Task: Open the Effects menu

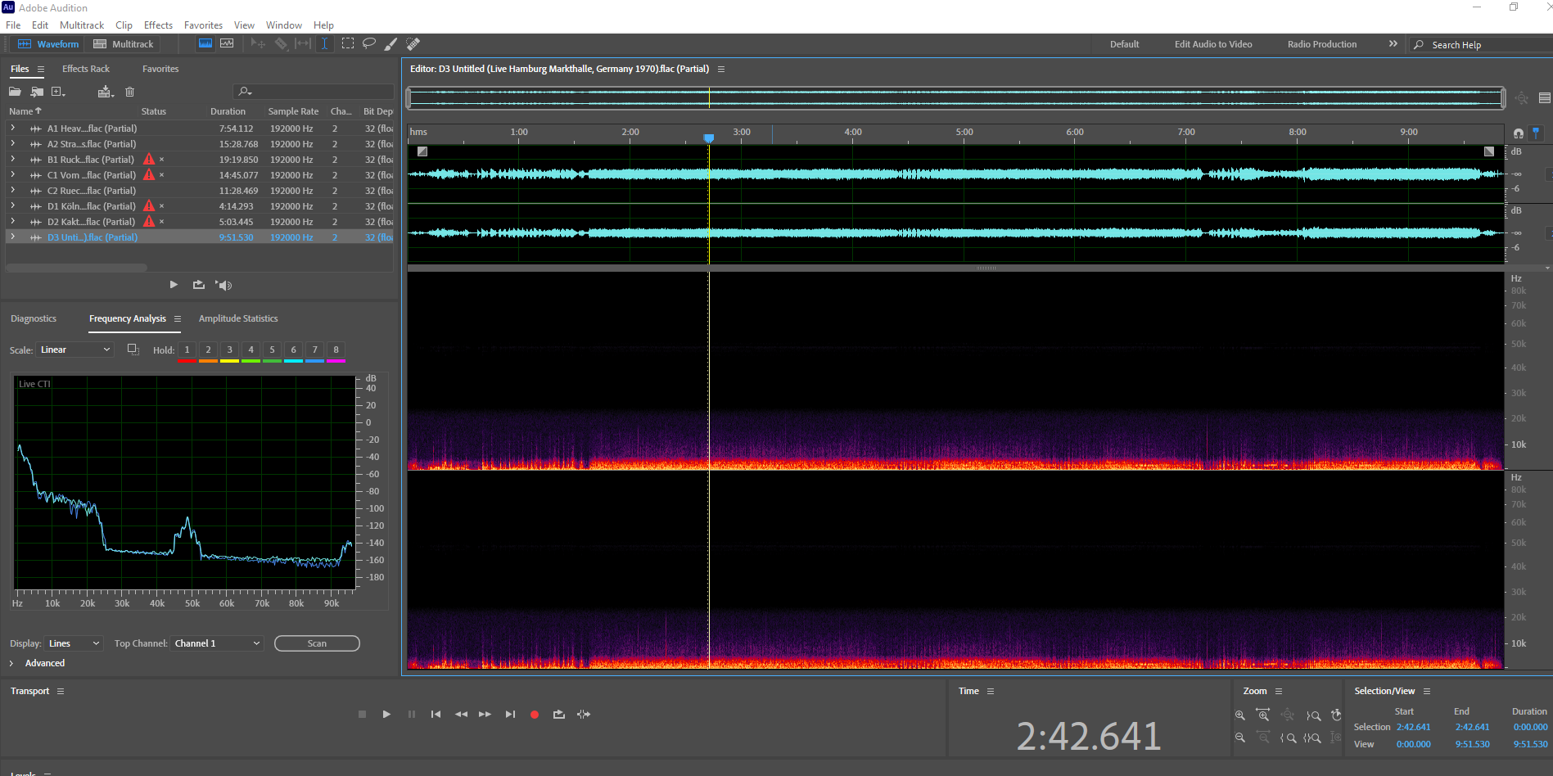Action: 158,25
